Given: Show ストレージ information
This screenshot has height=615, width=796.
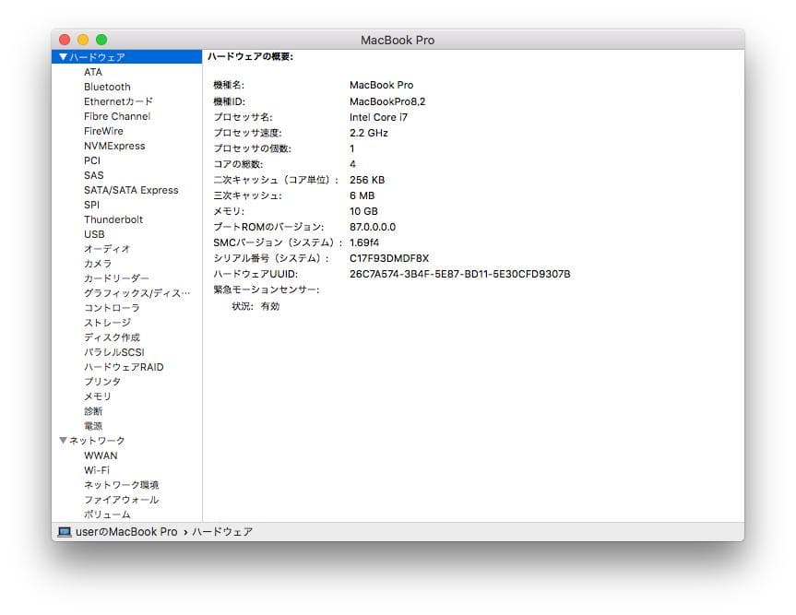Looking at the screenshot, I should point(108,323).
